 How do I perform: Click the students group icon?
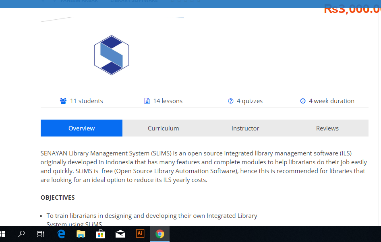[x=63, y=101]
